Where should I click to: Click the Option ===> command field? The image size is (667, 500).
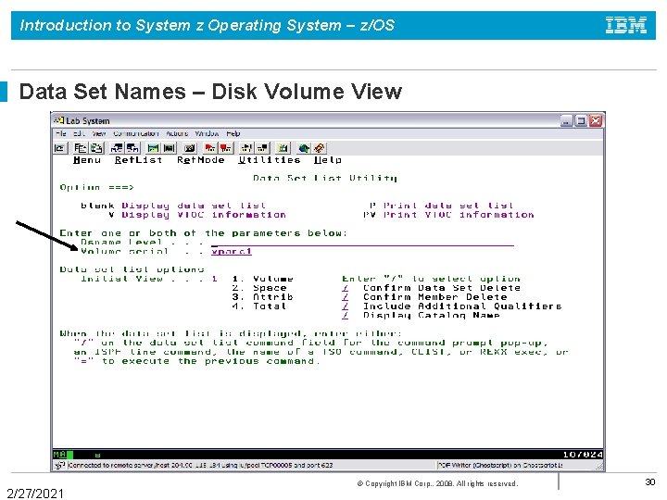pos(366,187)
